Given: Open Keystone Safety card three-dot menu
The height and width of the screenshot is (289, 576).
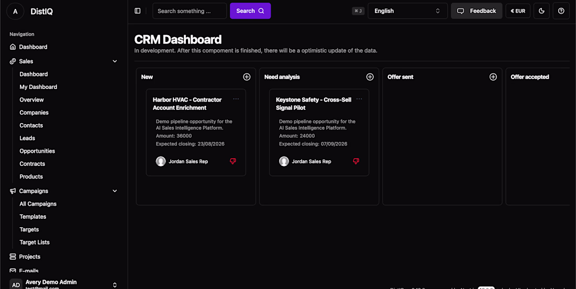Looking at the screenshot, I should (359, 99).
